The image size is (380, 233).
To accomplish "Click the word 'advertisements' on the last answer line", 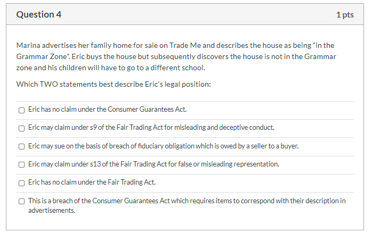I will tap(52, 211).
